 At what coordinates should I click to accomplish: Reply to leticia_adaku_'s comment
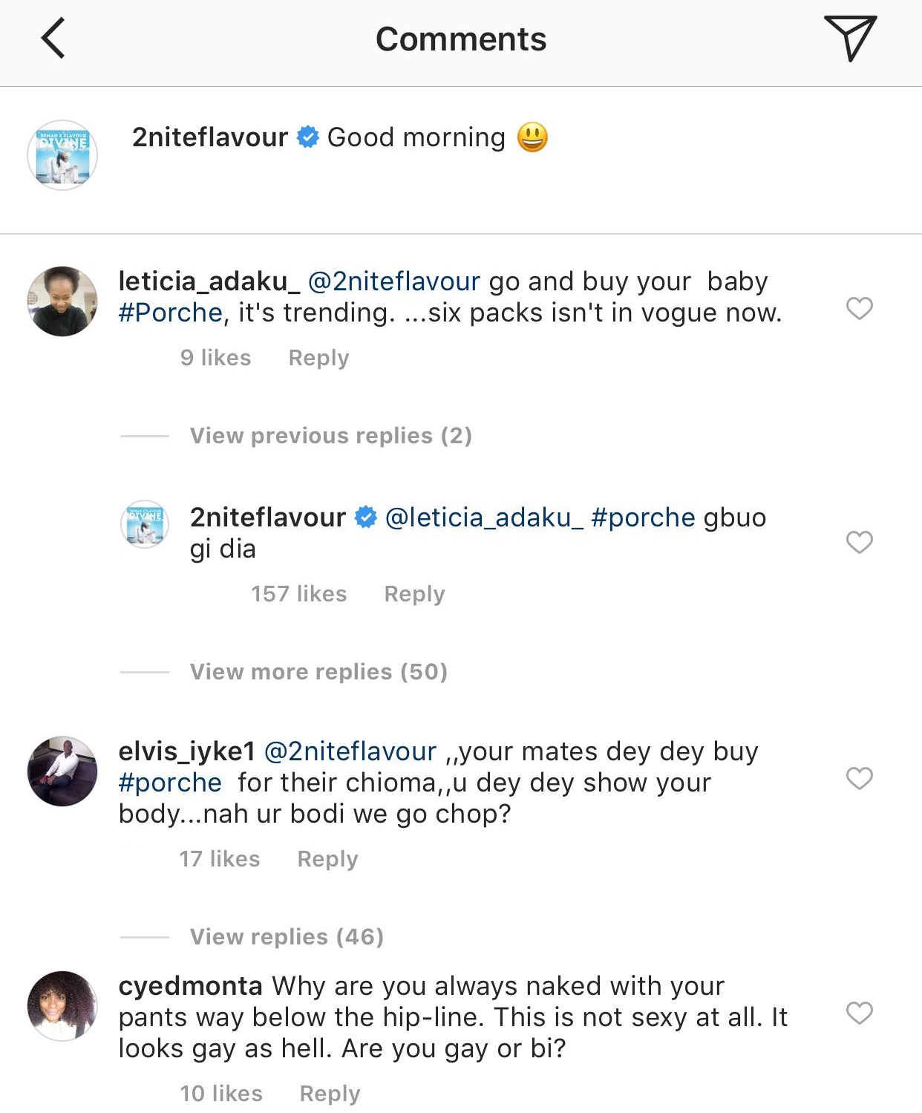tap(318, 358)
